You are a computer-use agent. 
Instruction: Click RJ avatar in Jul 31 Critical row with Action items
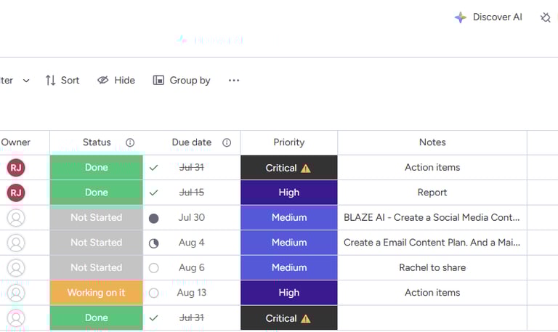[16, 168]
